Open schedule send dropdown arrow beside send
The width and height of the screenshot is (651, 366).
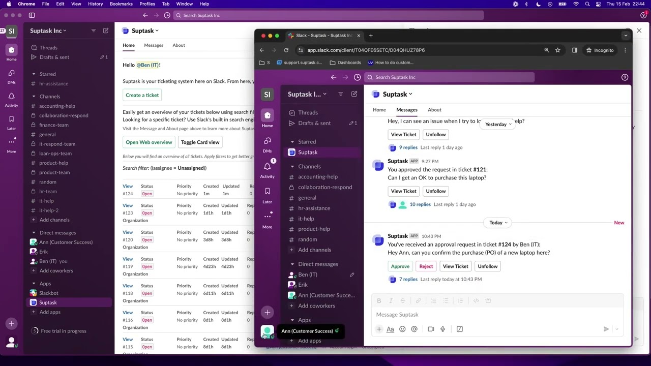[617, 329]
